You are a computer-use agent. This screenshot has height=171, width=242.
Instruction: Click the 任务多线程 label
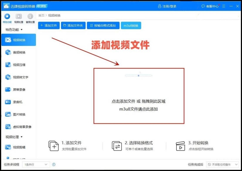point(12,165)
